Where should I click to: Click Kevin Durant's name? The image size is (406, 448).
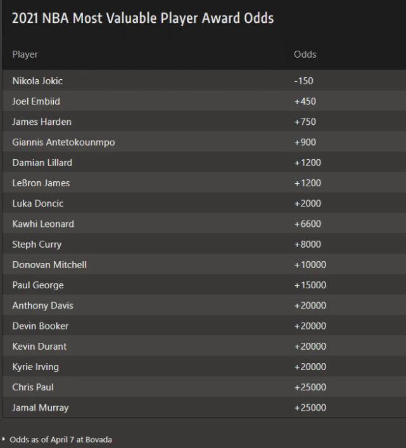point(39,347)
